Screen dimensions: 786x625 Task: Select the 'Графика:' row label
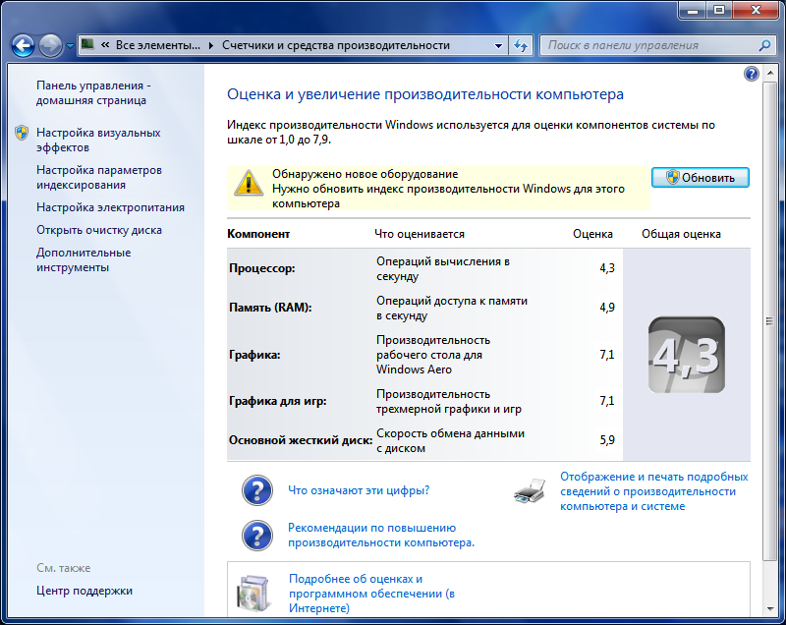point(254,355)
